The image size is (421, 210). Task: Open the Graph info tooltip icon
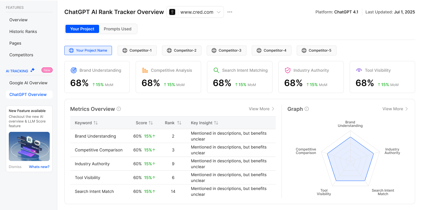tap(306, 109)
